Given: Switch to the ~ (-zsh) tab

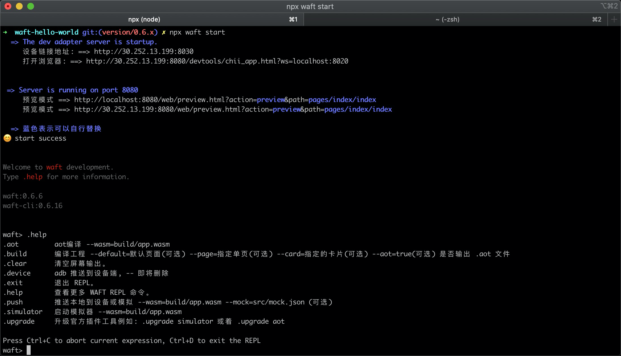Looking at the screenshot, I should click(447, 19).
